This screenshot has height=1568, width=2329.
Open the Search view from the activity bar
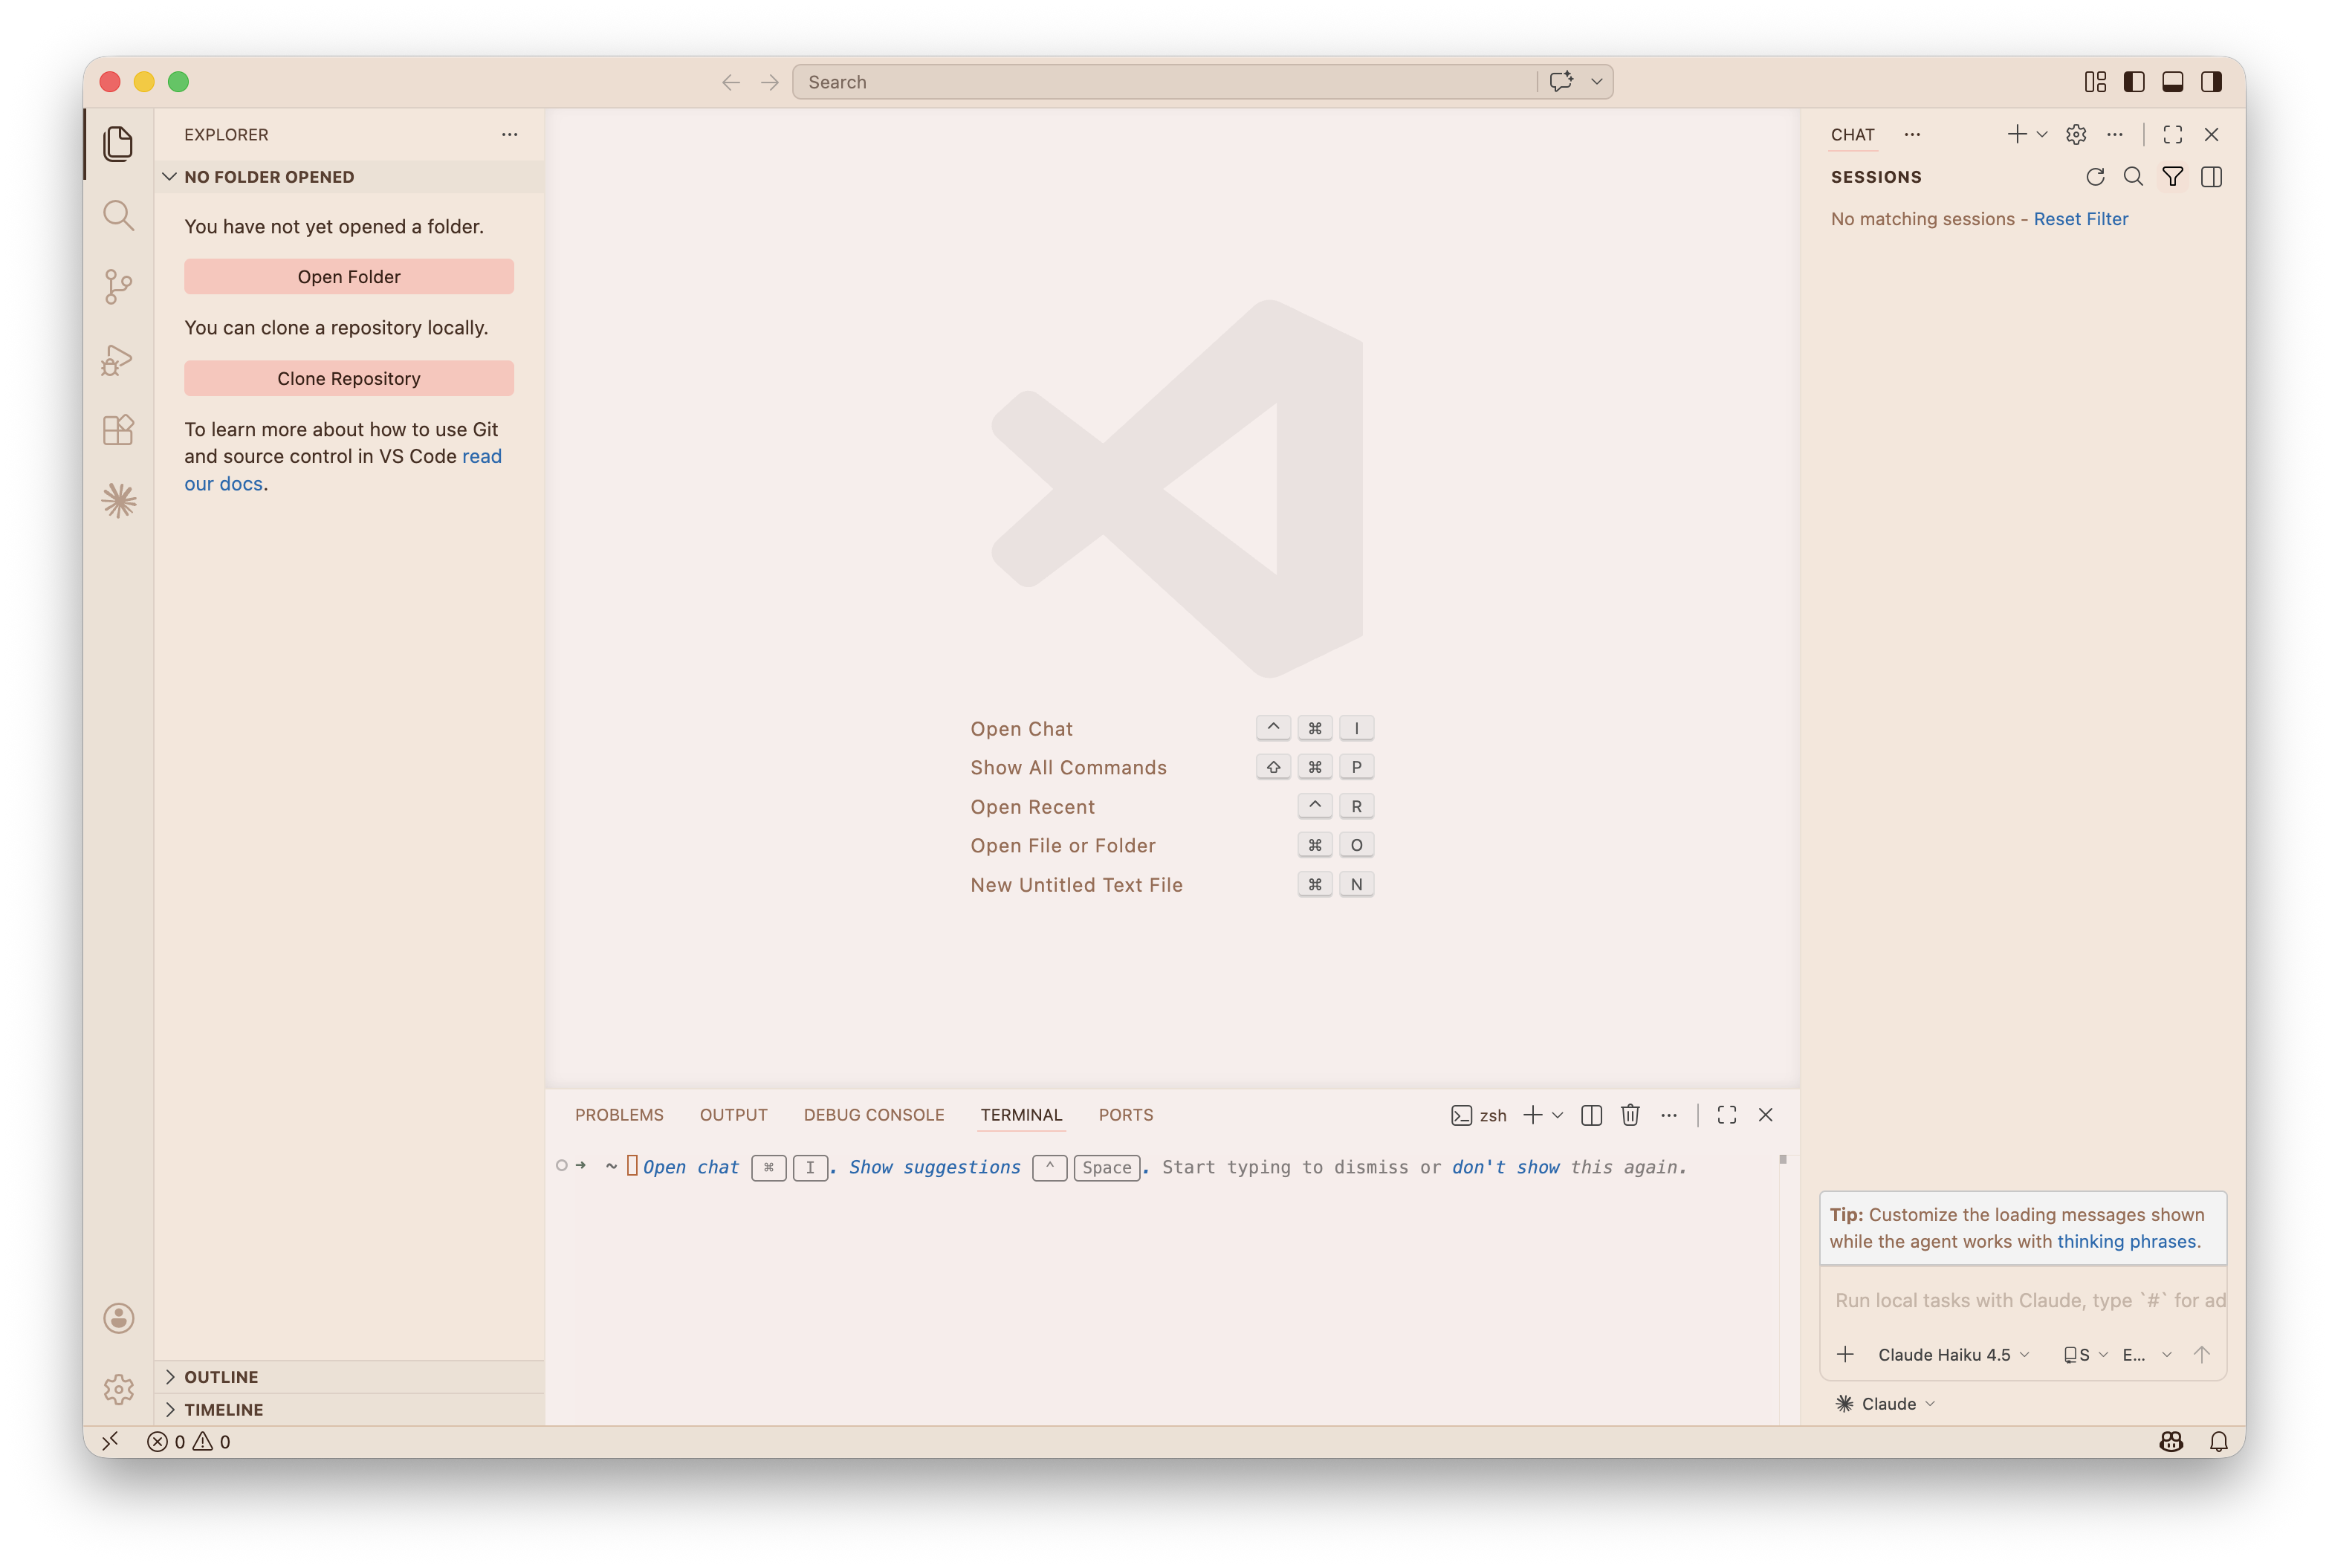(x=119, y=215)
